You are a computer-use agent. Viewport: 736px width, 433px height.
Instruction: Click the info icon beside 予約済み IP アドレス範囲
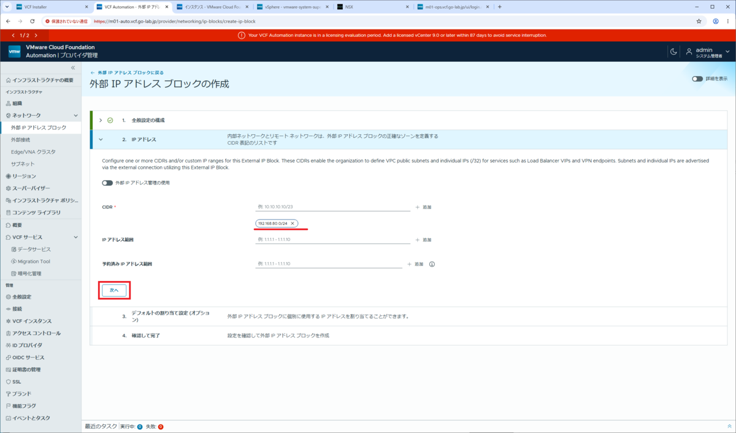(432, 264)
